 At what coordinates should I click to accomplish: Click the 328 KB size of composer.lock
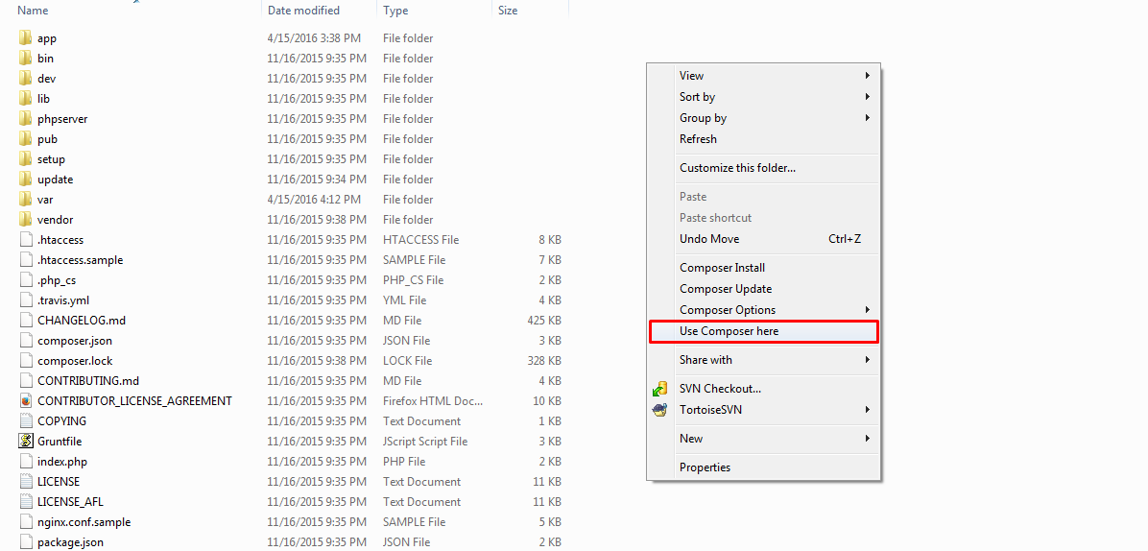point(542,361)
